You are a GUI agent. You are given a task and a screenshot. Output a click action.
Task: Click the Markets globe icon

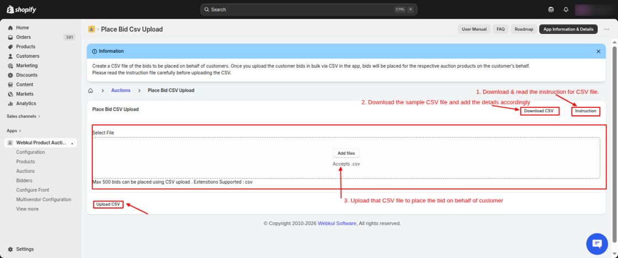10,94
